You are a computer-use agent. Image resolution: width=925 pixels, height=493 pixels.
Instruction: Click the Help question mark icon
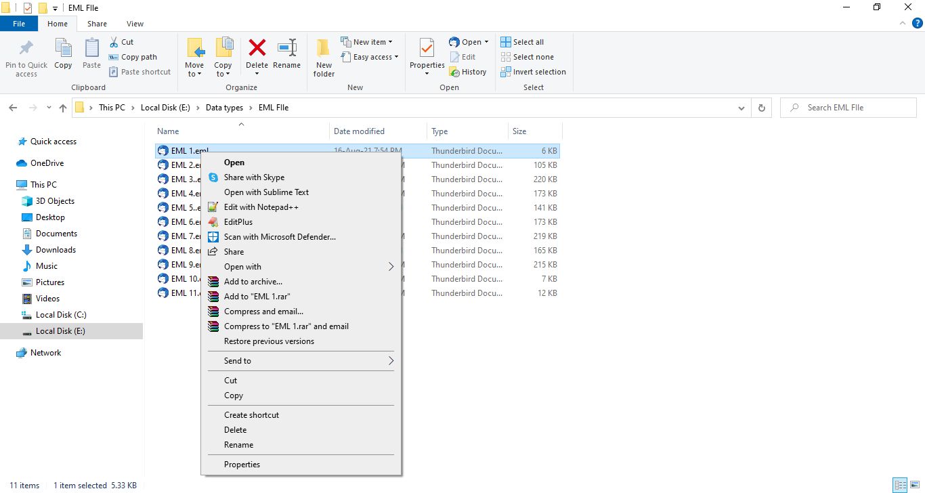918,24
